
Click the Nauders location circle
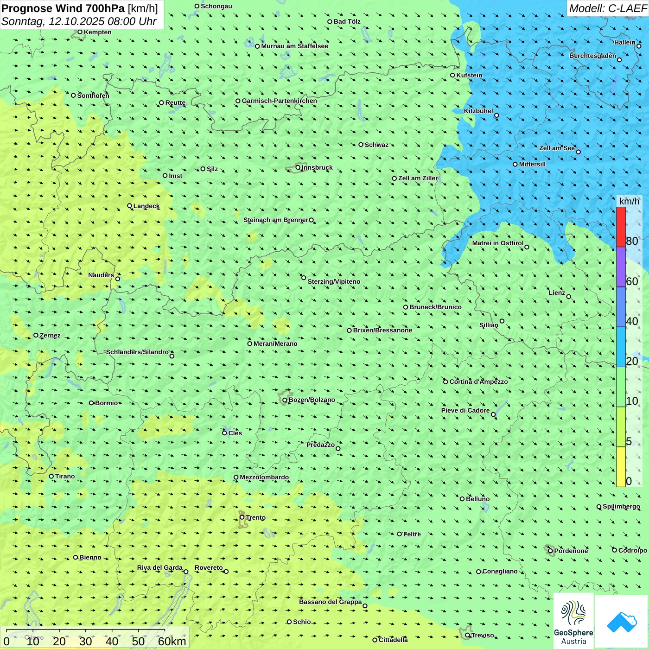click(118, 279)
